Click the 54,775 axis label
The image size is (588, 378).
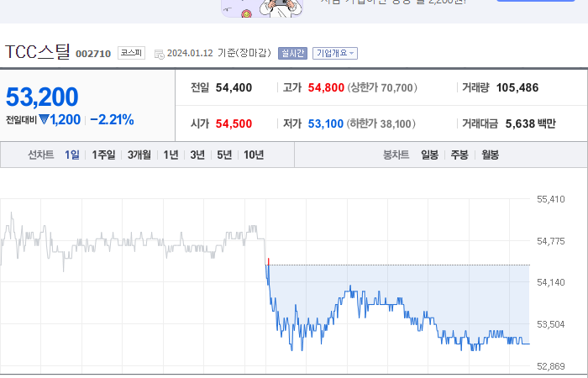[550, 242]
